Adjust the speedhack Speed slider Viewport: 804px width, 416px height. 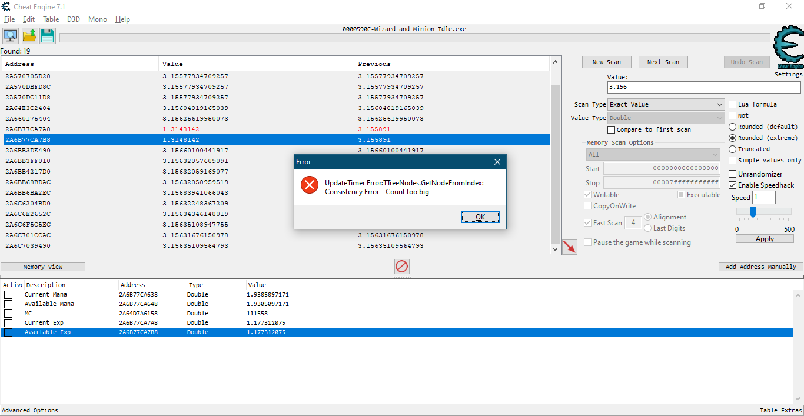[x=753, y=212]
